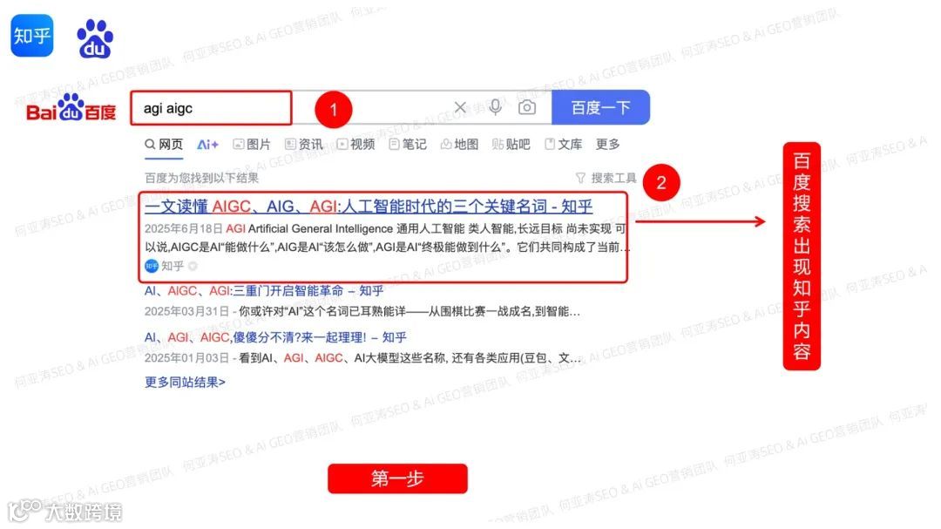Viewport: 941px width, 529px height.
Task: Click the text 百度为您找到以下结果
Action: (x=201, y=179)
